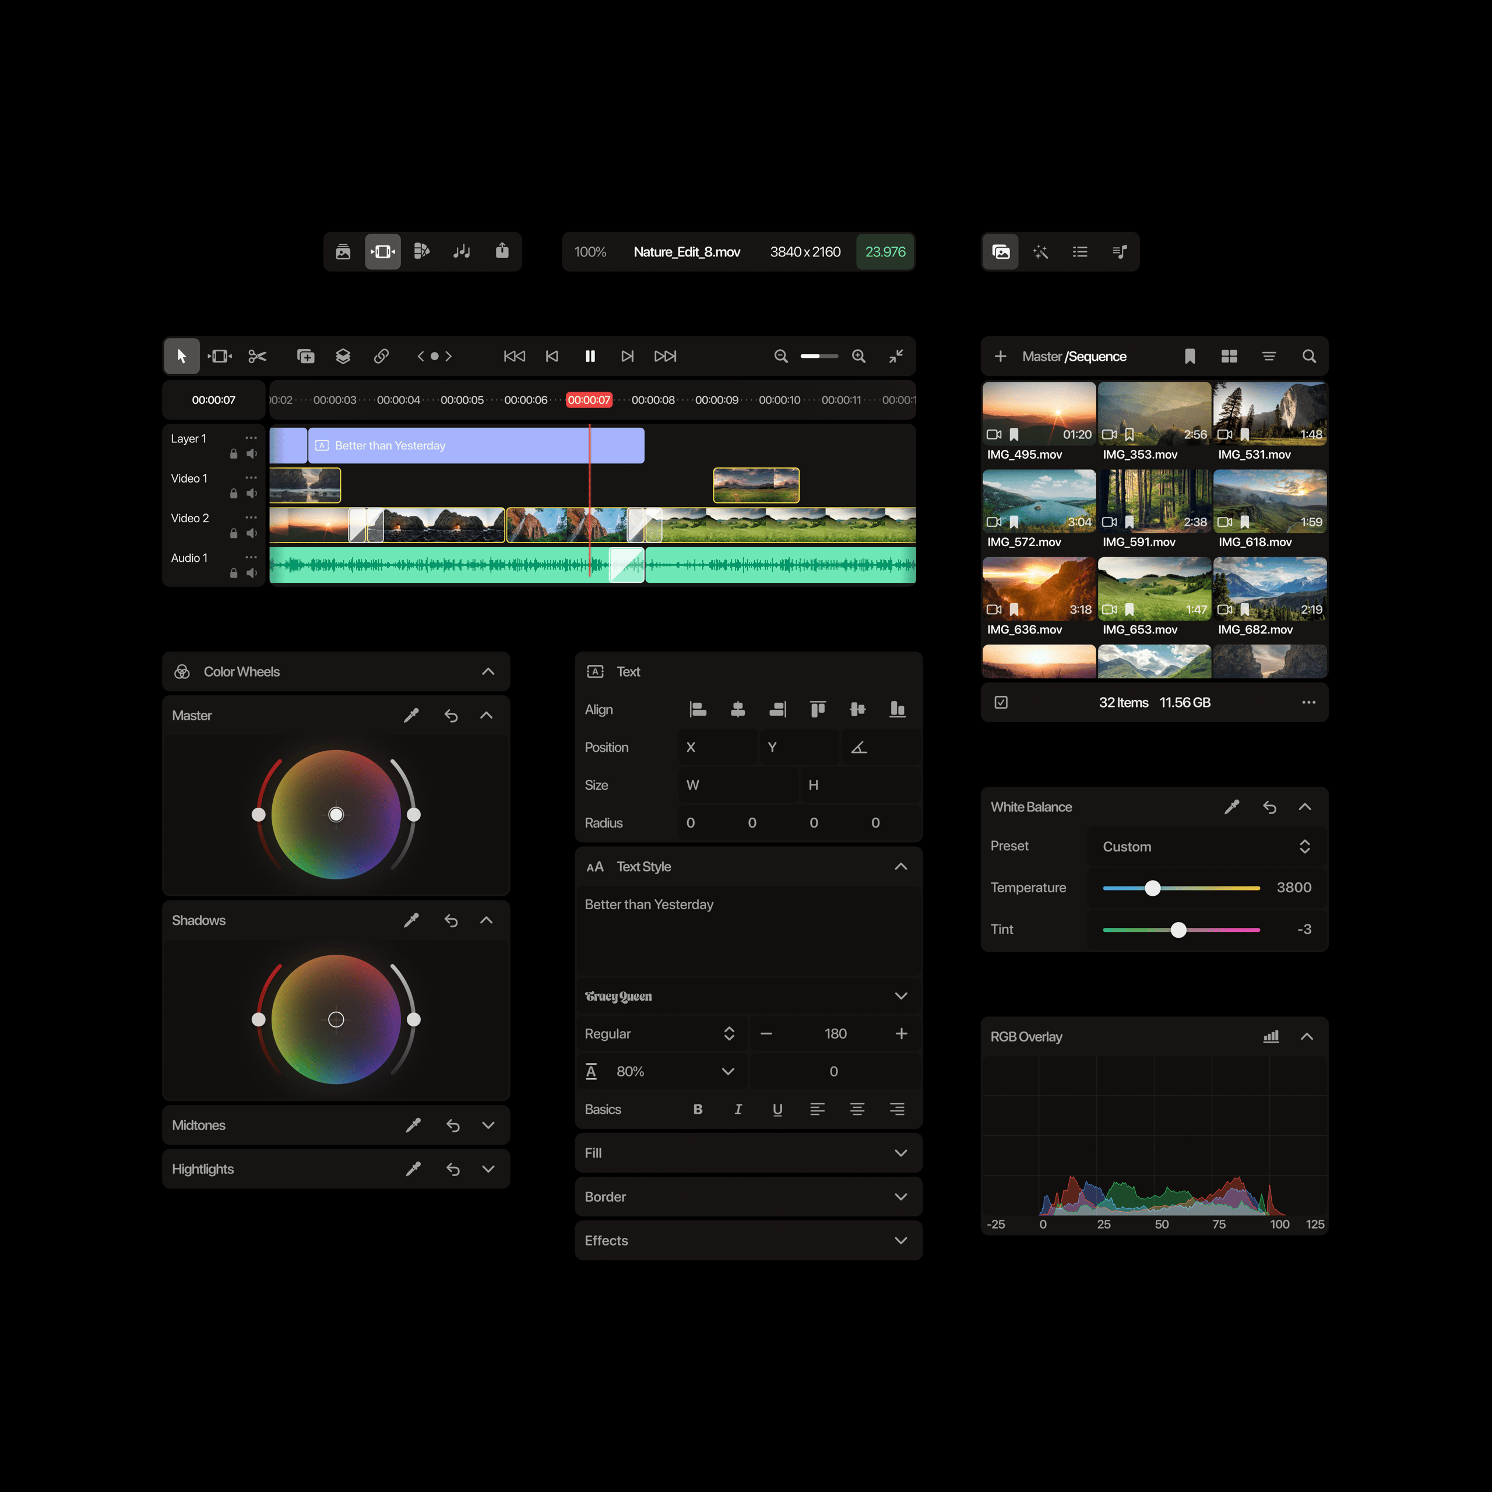Expand the Midtones section
Image resolution: width=1492 pixels, height=1492 pixels.
[488, 1125]
